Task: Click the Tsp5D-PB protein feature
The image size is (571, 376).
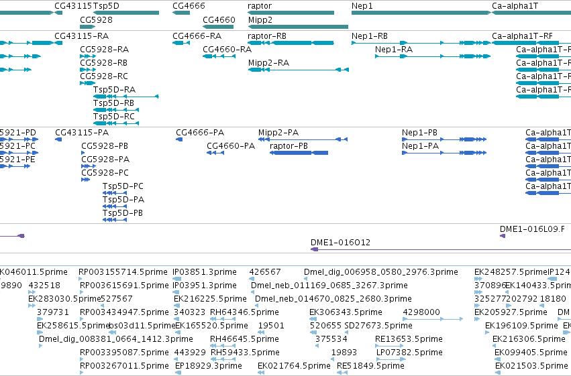Action: coord(115,220)
